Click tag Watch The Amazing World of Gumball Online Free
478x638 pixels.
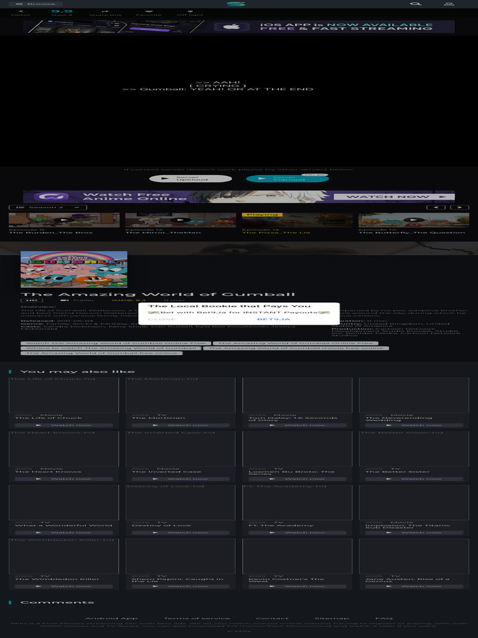(116, 343)
